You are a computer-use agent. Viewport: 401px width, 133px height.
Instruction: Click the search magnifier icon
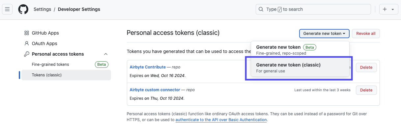click(x=261, y=9)
